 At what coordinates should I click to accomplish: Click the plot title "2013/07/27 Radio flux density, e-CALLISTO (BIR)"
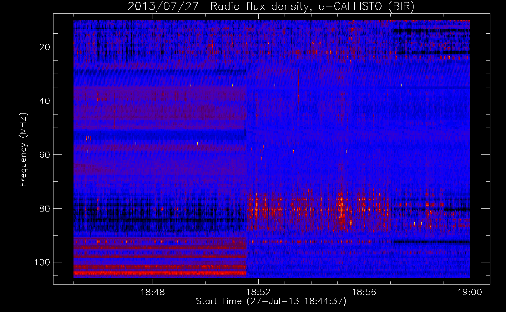271,7
